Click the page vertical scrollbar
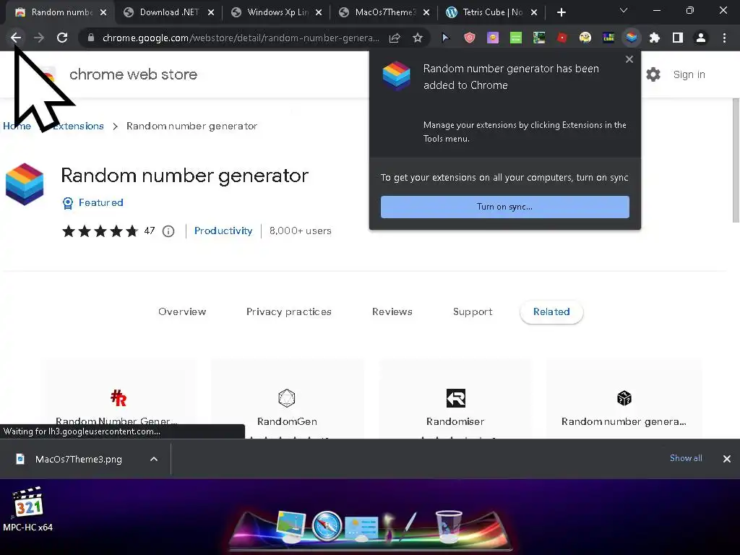 click(736, 160)
